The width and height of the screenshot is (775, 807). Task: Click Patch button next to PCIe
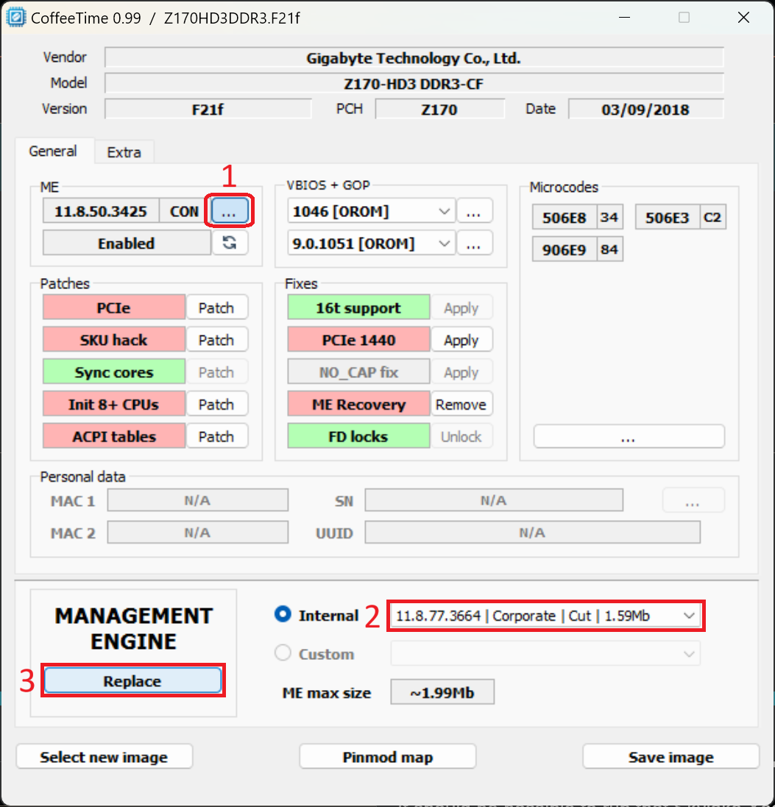(216, 308)
